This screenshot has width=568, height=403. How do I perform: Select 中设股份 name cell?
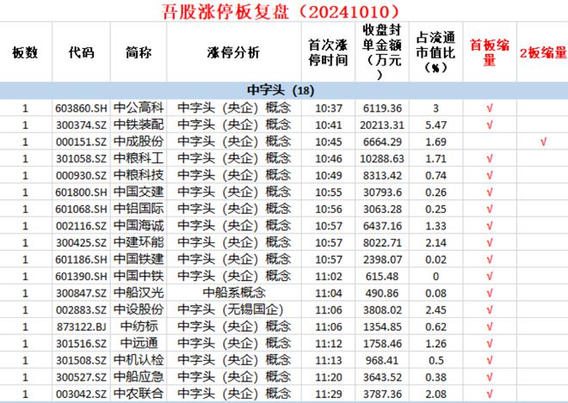[139, 309]
